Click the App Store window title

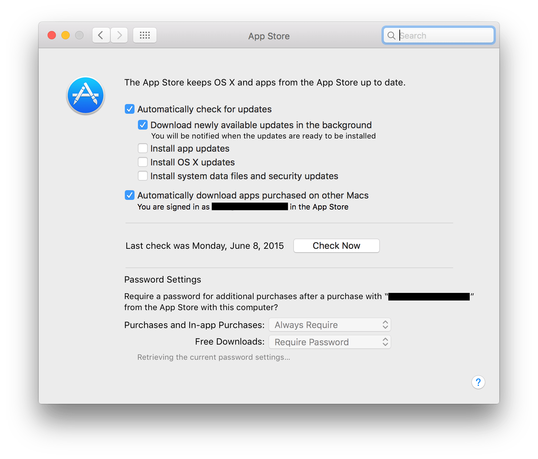(269, 36)
